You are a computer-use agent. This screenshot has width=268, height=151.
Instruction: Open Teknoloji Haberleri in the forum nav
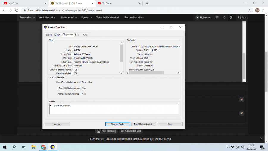click(107, 18)
